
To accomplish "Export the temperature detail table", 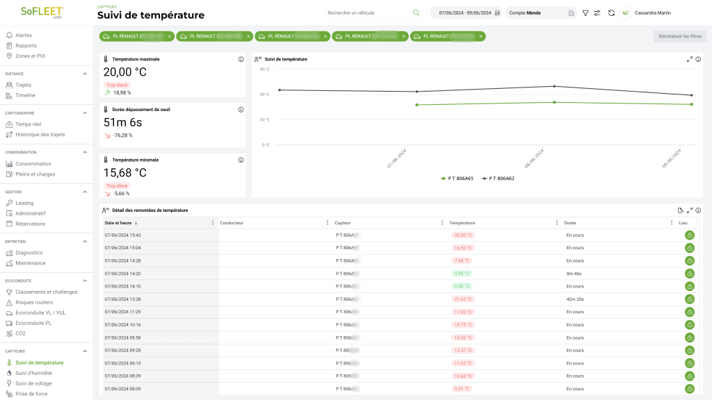I will pos(680,210).
